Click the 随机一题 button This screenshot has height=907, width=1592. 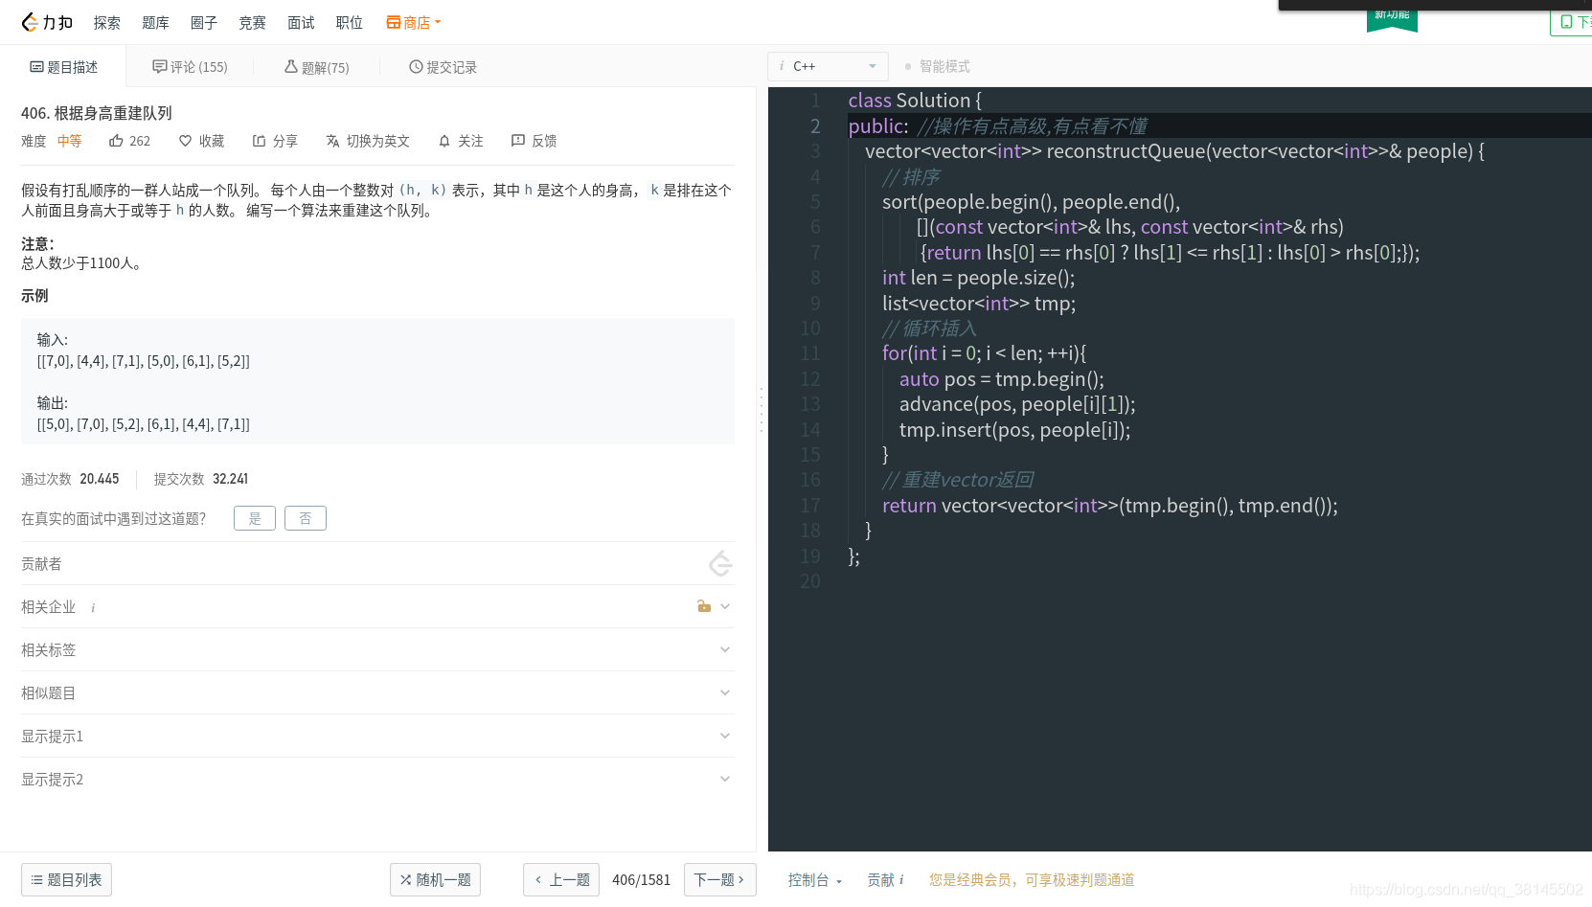pos(435,879)
